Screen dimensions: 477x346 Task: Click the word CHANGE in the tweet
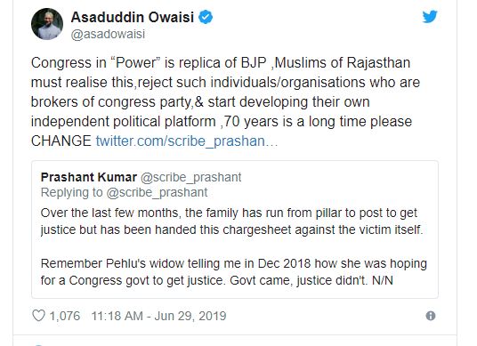[x=61, y=141]
